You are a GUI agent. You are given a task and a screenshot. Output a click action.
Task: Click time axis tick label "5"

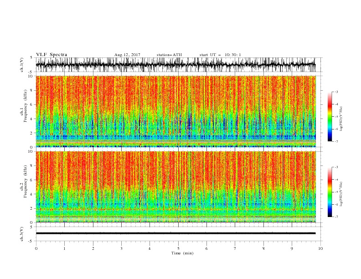(x=178, y=248)
